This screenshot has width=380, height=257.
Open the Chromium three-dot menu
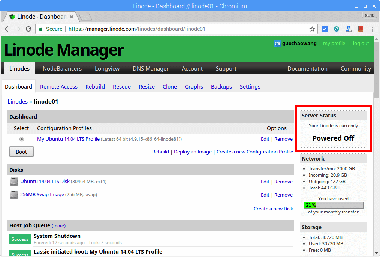[372, 29]
